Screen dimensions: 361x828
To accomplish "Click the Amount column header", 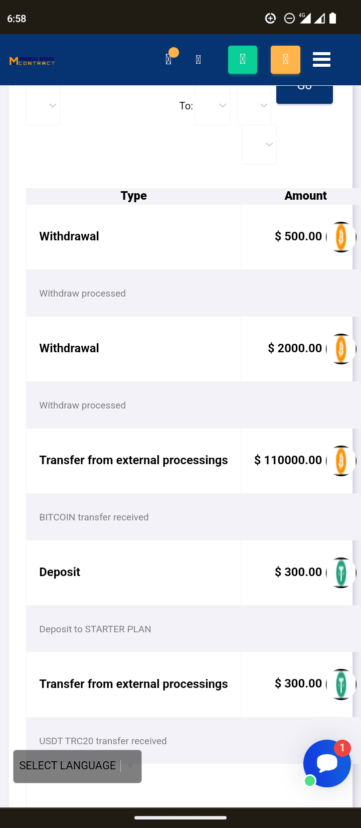I will pos(305,196).
